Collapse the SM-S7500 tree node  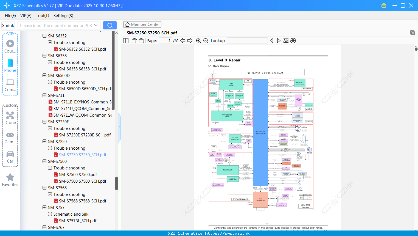(44, 161)
